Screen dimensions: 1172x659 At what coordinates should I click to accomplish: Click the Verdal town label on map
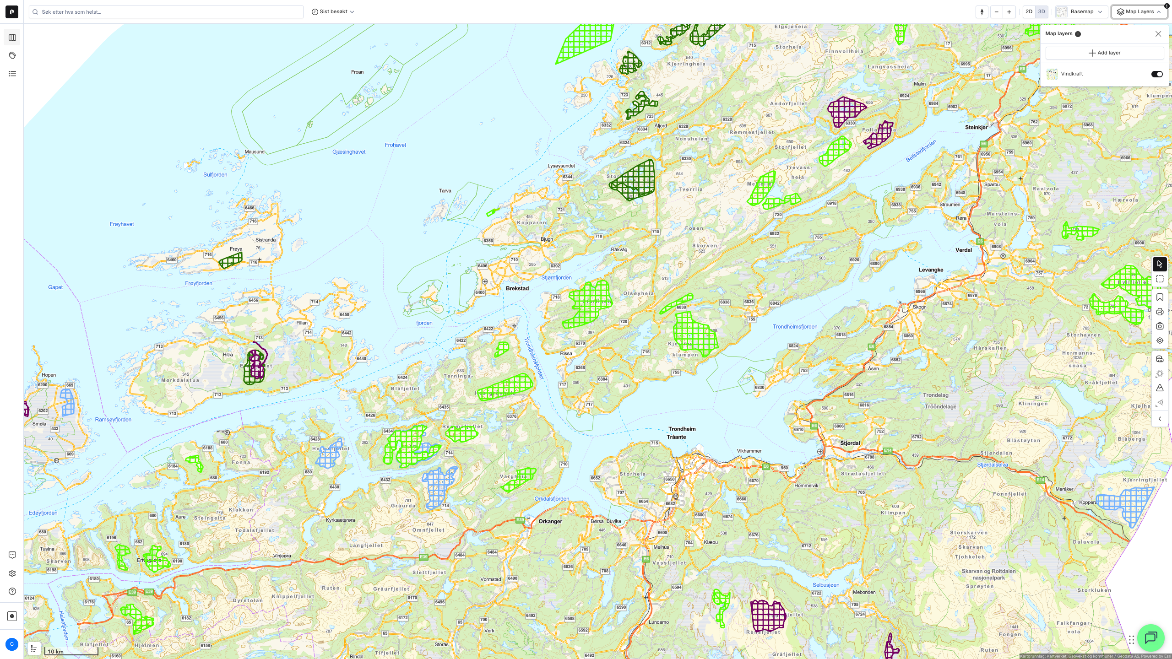click(964, 250)
